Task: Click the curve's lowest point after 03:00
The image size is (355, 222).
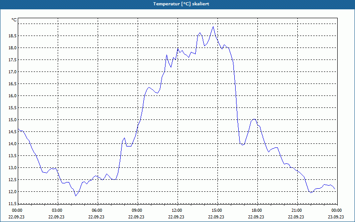Action: (75, 196)
